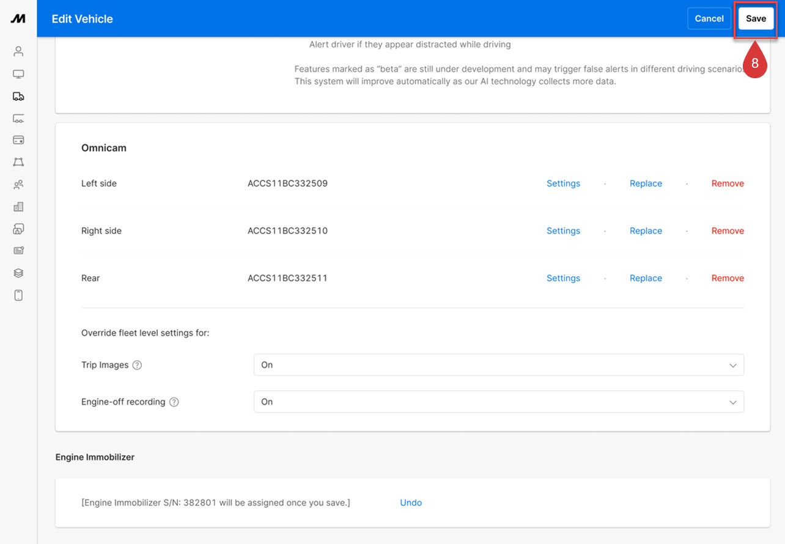
Task: Open the message card icon in sidebar
Action: click(18, 251)
